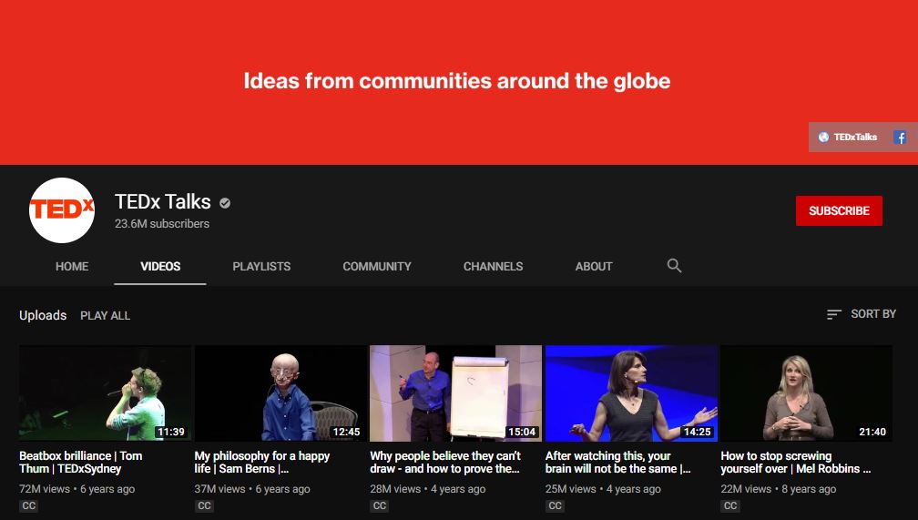Open After watching this, your brain title

[x=617, y=462]
